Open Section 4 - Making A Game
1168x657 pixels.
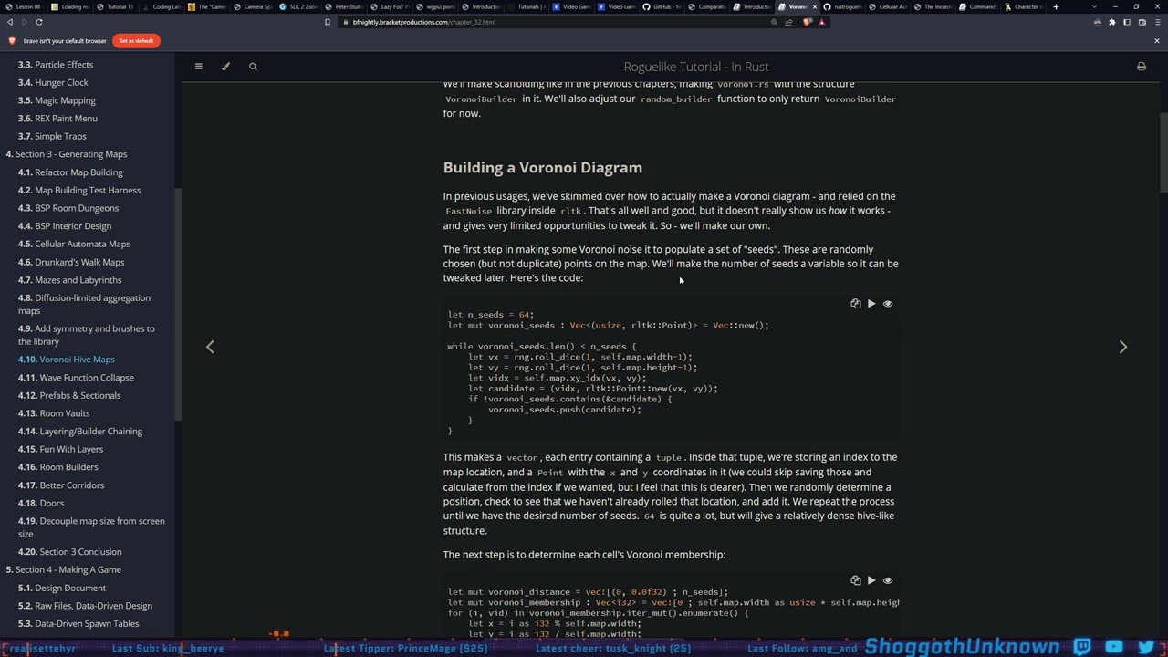click(63, 569)
